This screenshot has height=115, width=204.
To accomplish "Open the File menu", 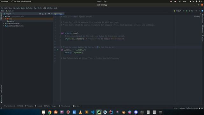I will (x=2, y=8).
